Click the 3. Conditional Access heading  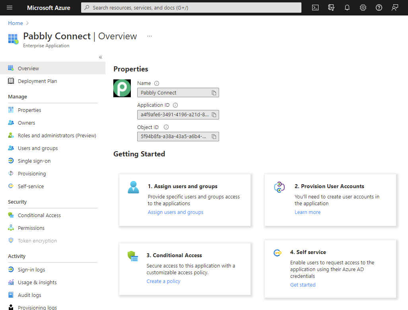(x=174, y=255)
